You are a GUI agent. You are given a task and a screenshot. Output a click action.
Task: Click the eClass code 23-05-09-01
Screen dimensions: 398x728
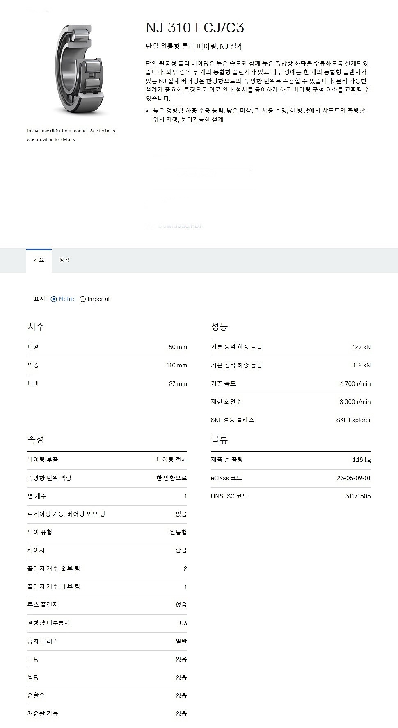coord(354,478)
